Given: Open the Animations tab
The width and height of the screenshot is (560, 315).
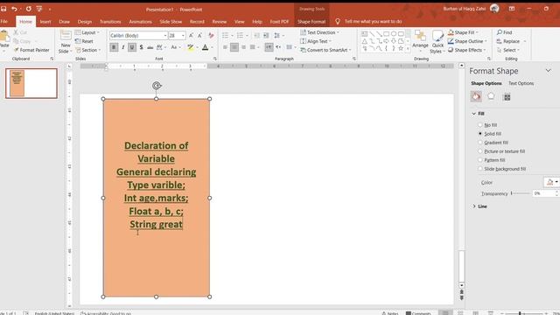Looking at the screenshot, I should coord(140,22).
